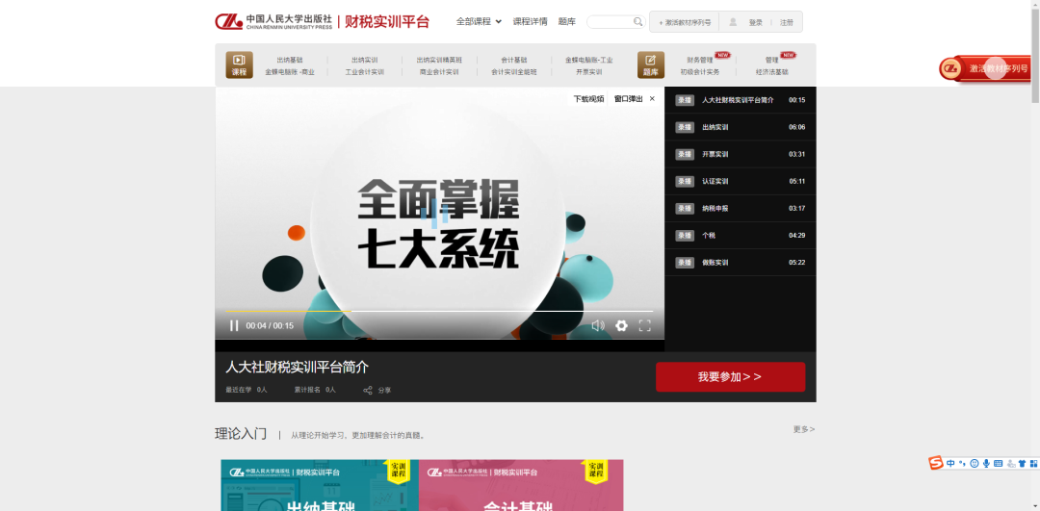Toggle Sogou punctuation mode icon
Image resolution: width=1040 pixels, height=511 pixels.
point(962,463)
